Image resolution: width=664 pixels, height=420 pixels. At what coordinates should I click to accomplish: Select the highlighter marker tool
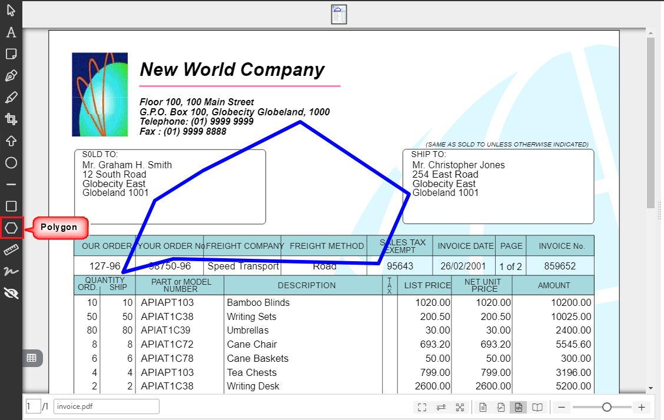pos(11,98)
